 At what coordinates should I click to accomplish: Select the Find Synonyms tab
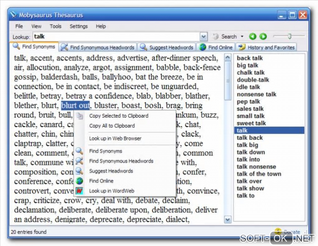click(x=34, y=47)
